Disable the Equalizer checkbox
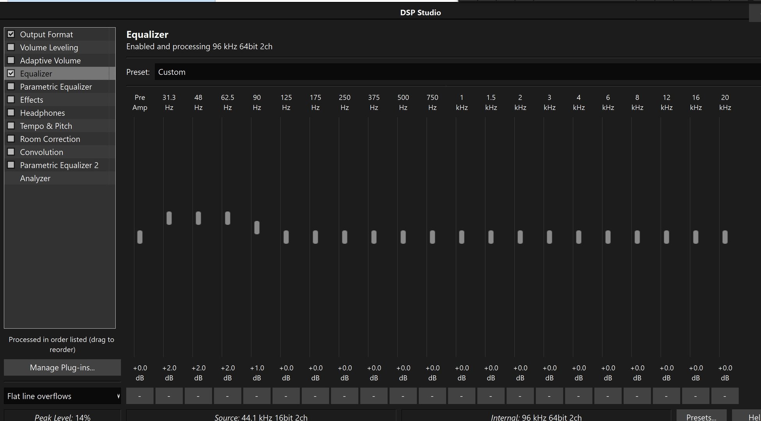The height and width of the screenshot is (421, 761). [x=11, y=73]
